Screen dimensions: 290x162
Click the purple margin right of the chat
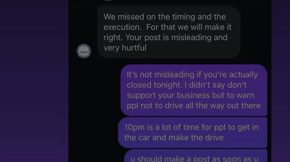pos(281,81)
